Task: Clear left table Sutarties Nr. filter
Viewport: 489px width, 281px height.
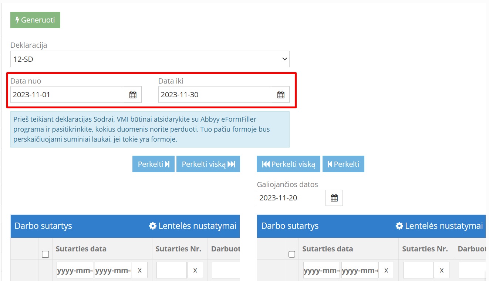Action: (195, 270)
